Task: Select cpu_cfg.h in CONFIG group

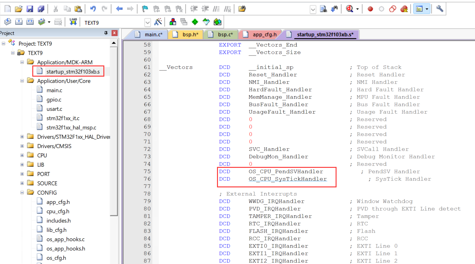Action: (x=58, y=211)
